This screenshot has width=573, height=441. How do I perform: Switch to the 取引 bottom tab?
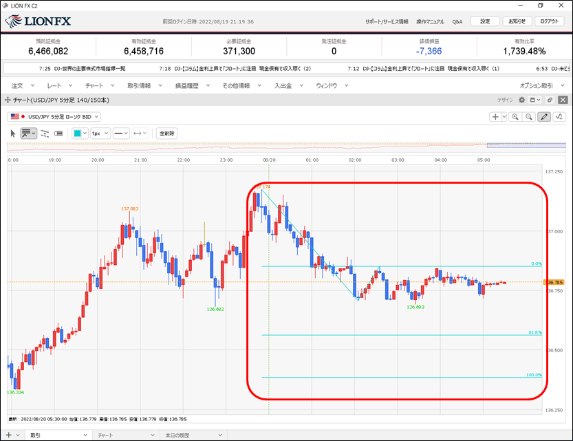58,435
